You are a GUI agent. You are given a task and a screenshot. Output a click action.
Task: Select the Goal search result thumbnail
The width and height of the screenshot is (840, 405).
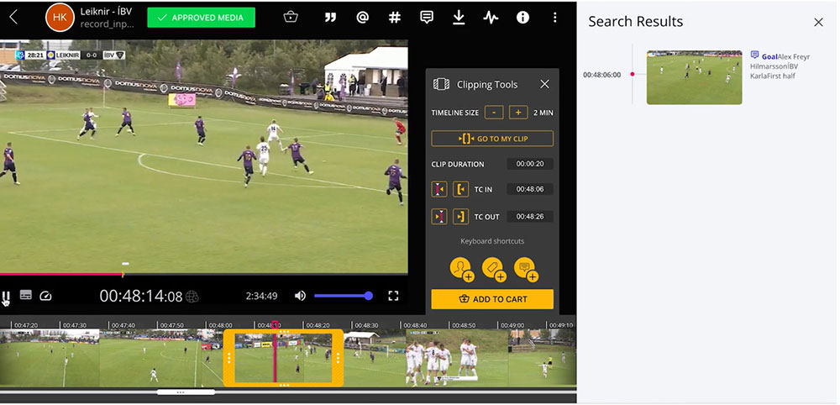pyautogui.click(x=694, y=77)
